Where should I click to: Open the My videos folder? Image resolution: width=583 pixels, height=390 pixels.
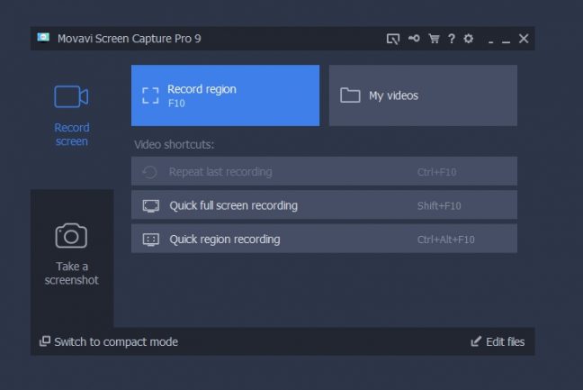pyautogui.click(x=423, y=95)
